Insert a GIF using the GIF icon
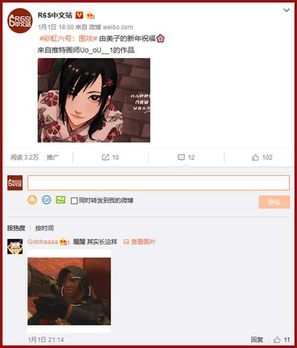Viewport: 297px width, 348px height. point(46,200)
